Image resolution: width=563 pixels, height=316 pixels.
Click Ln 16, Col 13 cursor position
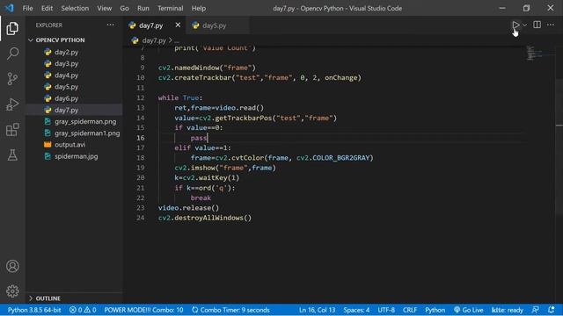coord(317,310)
